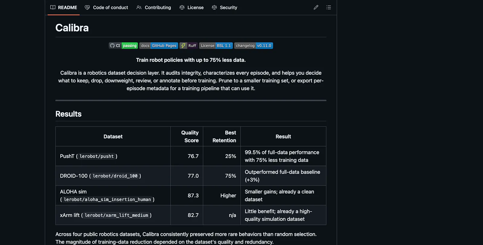The height and width of the screenshot is (245, 483).
Task: Click the book icon beside README
Action: pos(53,8)
